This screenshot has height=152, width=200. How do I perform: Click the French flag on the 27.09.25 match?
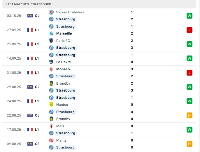tap(30, 30)
